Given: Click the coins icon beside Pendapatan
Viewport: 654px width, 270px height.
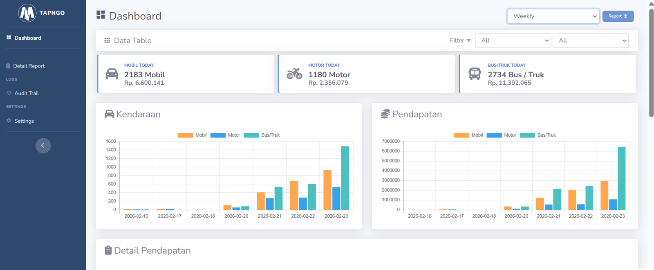Looking at the screenshot, I should click(385, 114).
